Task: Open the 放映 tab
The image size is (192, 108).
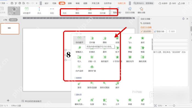Action: tap(70, 3)
